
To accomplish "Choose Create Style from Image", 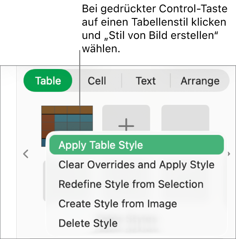I will tap(118, 204).
